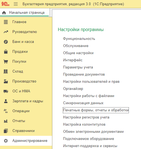Open Подключаемое оборудование link
This screenshot has width=141, height=149.
pos(89,139)
